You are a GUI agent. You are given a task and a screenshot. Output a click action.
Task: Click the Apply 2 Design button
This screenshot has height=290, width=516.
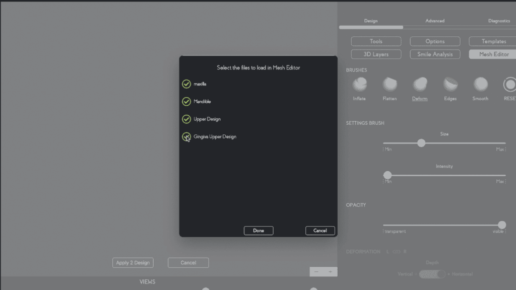click(133, 263)
